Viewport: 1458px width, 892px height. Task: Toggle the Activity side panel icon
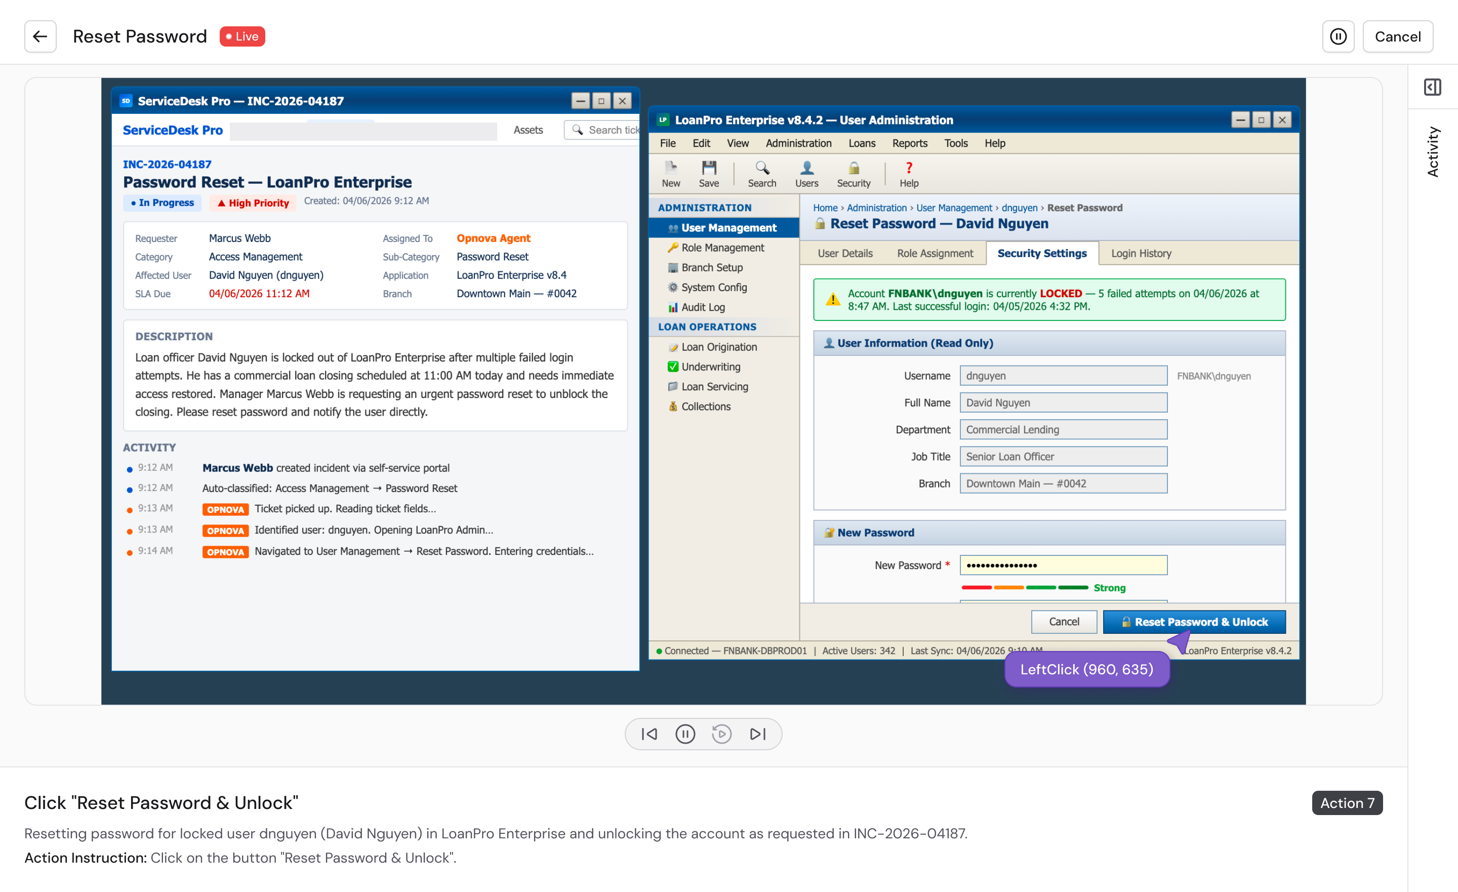1432,87
